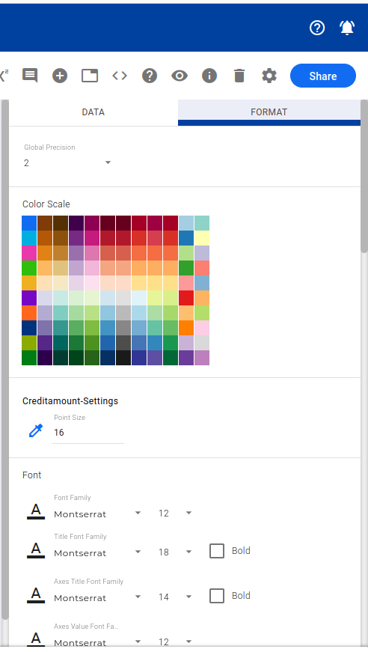Pick the top-left blue color swatch

(x=29, y=223)
